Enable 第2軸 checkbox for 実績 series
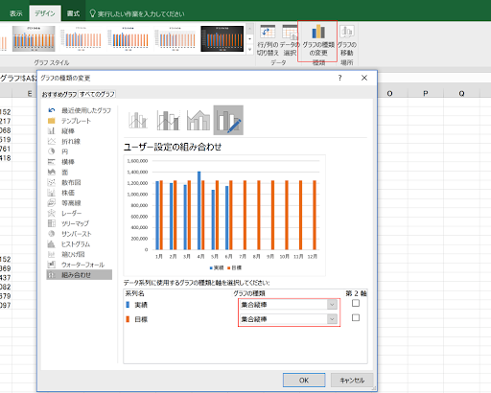 pyautogui.click(x=356, y=303)
